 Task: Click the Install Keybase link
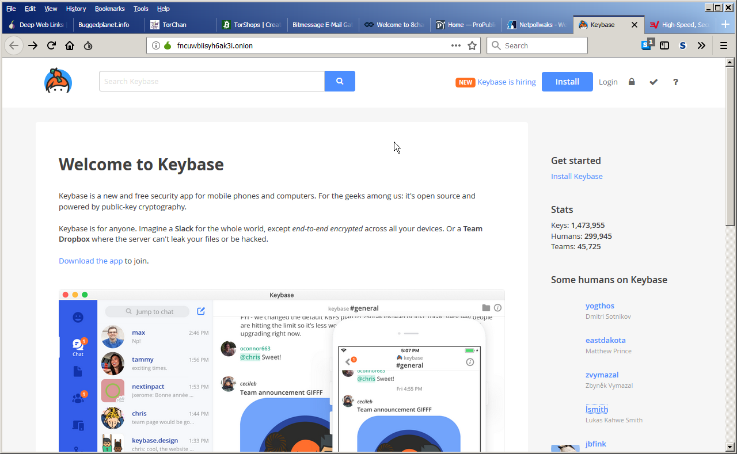pos(577,176)
